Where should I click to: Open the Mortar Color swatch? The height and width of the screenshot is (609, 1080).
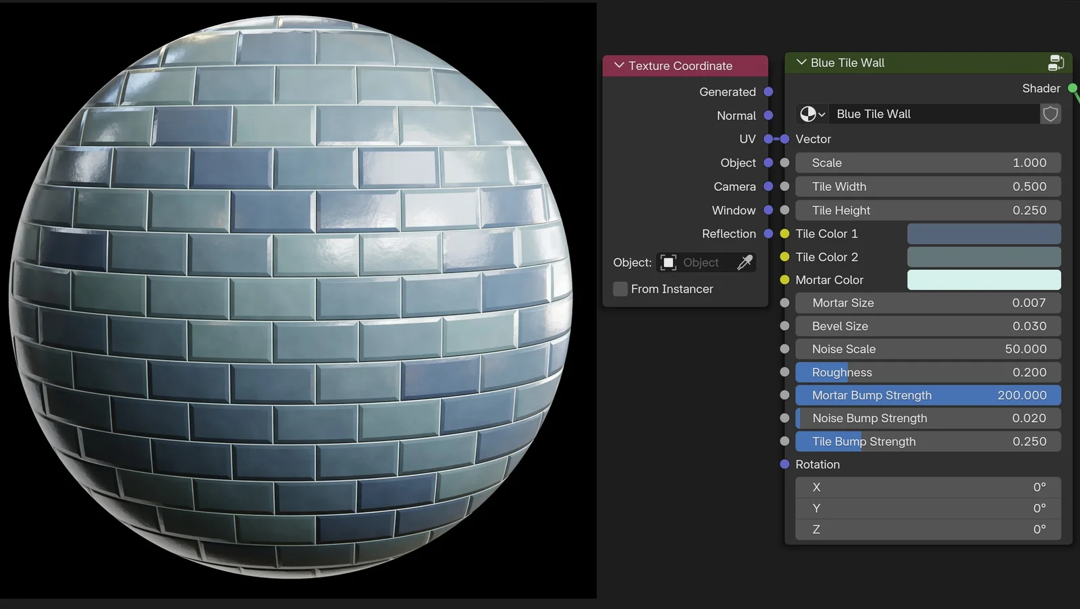983,280
